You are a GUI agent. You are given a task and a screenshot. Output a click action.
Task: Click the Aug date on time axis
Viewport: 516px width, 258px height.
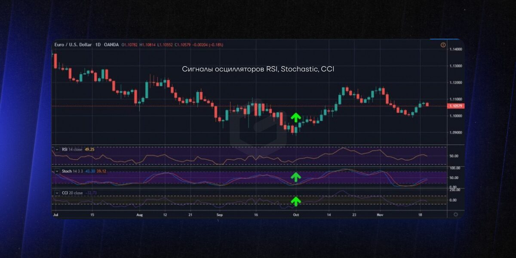(x=139, y=214)
